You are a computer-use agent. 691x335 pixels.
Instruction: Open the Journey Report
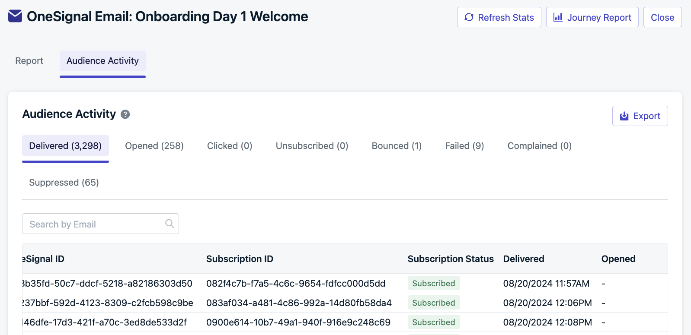pyautogui.click(x=592, y=17)
